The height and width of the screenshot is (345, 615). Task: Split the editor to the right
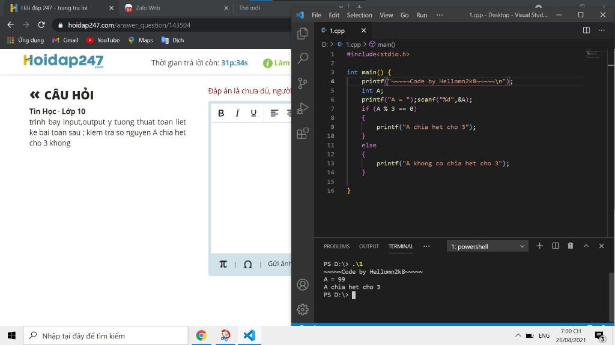pyautogui.click(x=586, y=31)
